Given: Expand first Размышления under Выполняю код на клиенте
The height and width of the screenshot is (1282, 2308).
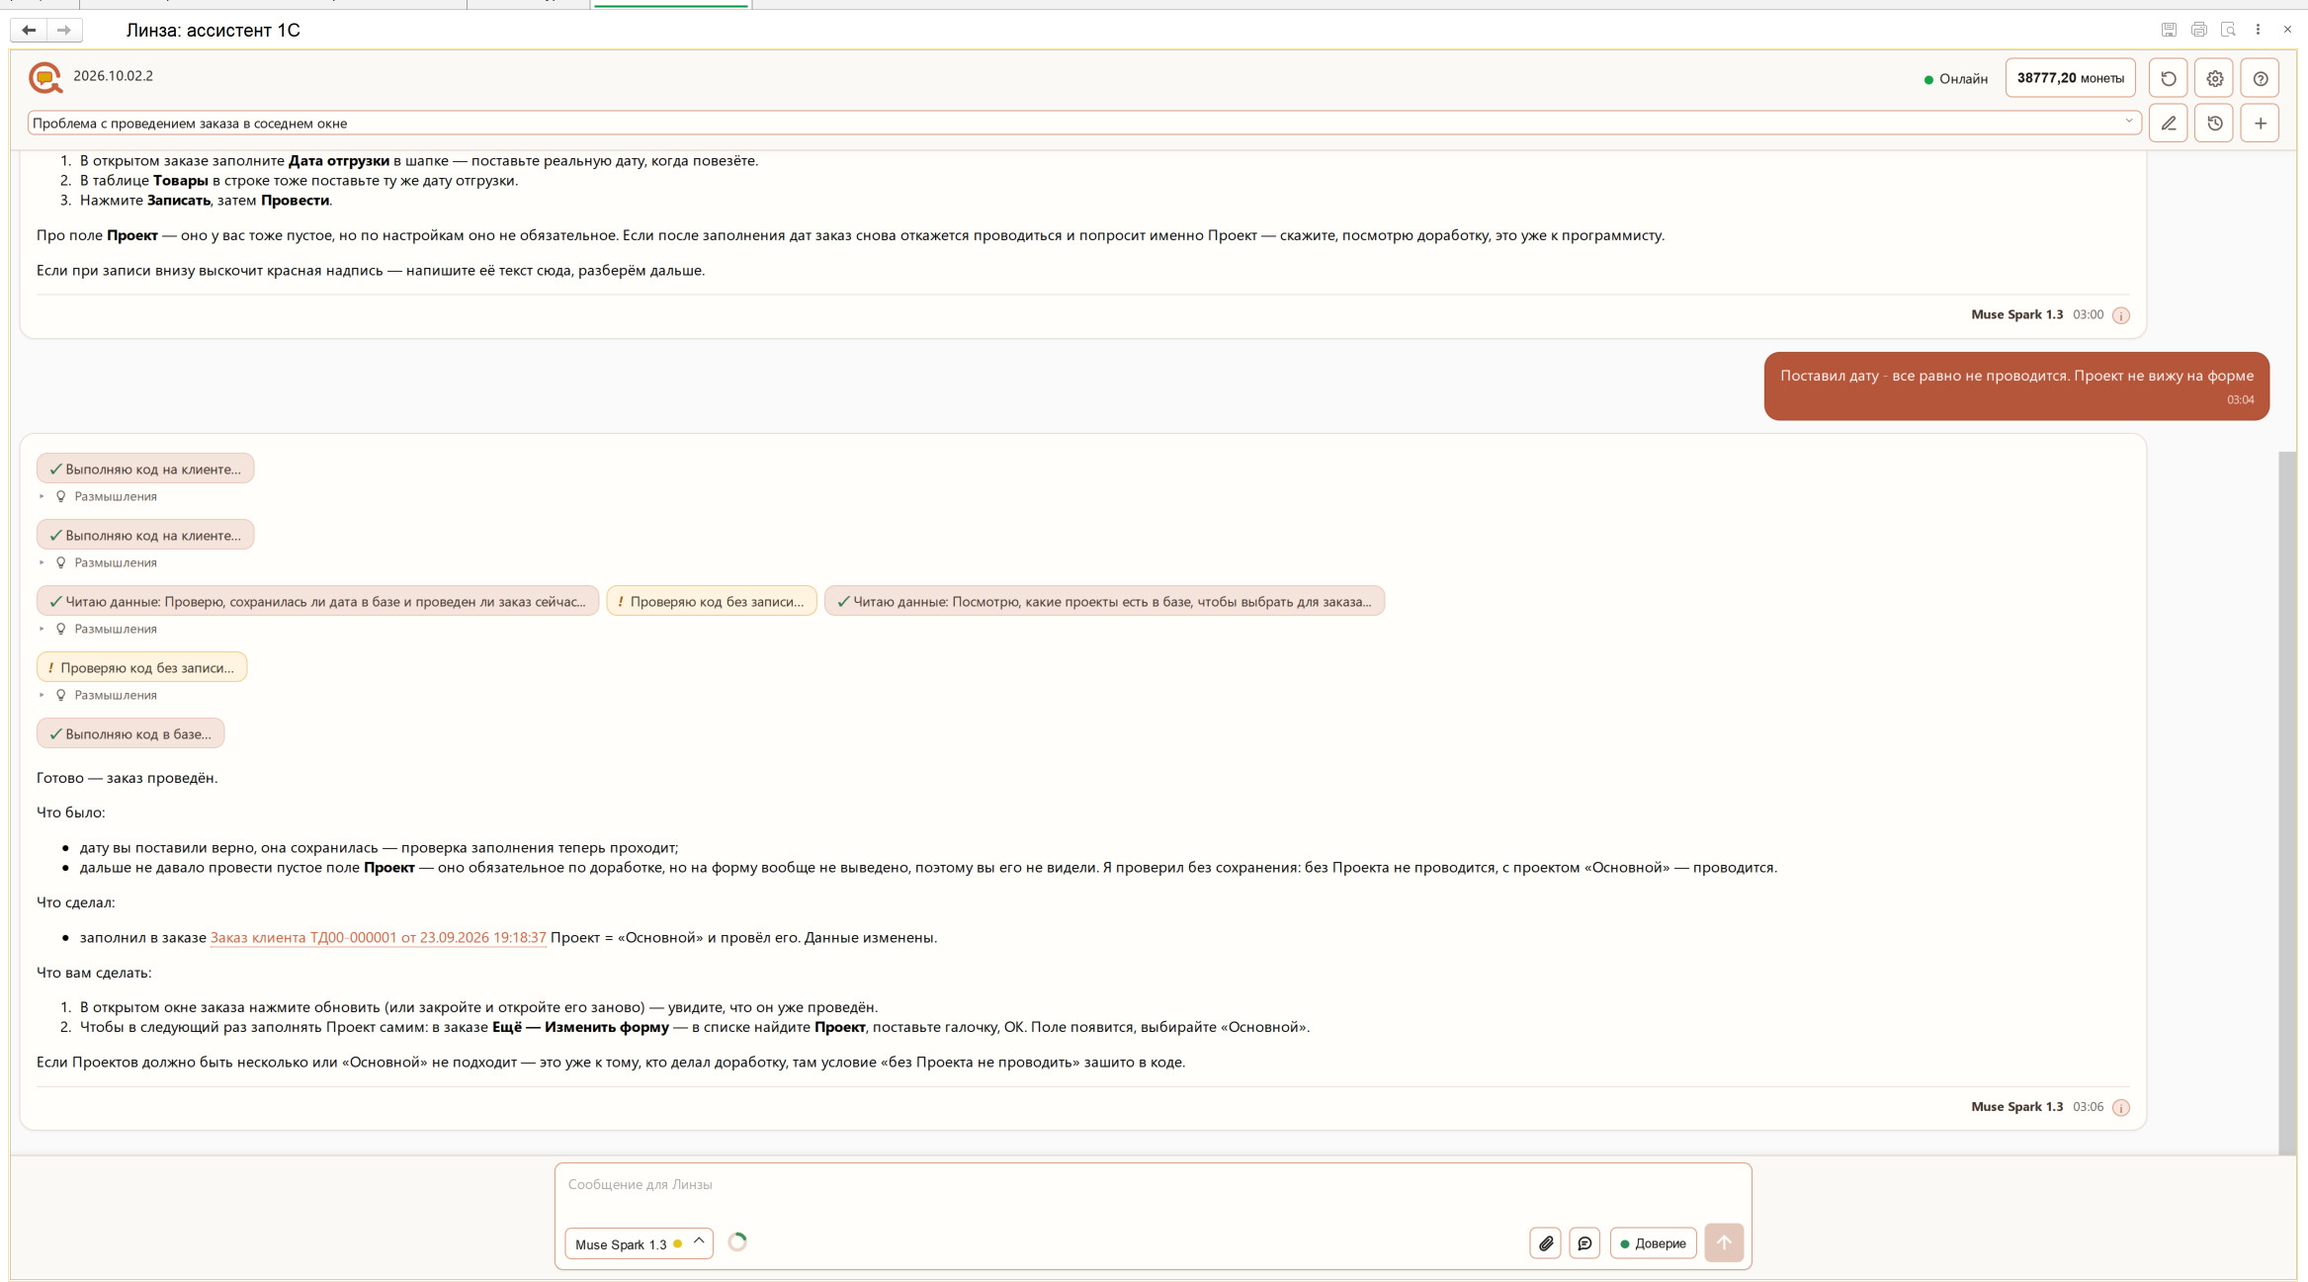Looking at the screenshot, I should (x=99, y=496).
